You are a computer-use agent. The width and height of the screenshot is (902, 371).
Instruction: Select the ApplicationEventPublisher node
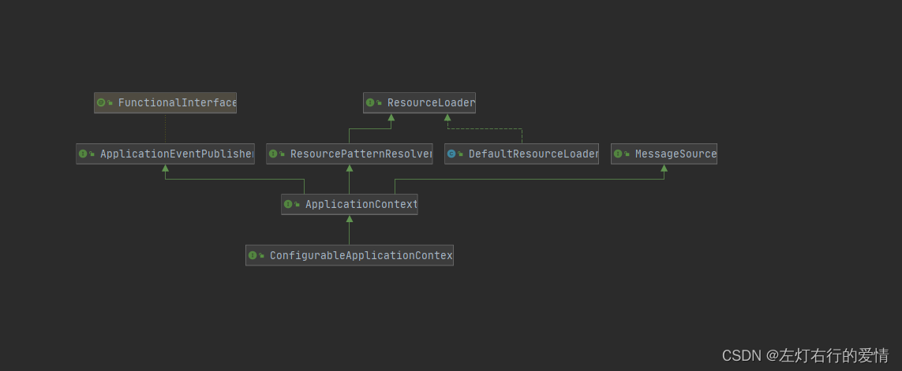165,154
